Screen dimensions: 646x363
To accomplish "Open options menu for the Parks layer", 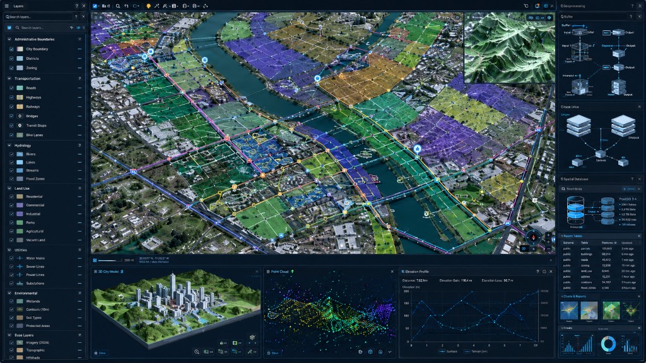I will [x=79, y=222].
